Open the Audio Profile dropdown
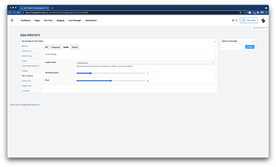The width and height of the screenshot is (276, 167). click(145, 63)
